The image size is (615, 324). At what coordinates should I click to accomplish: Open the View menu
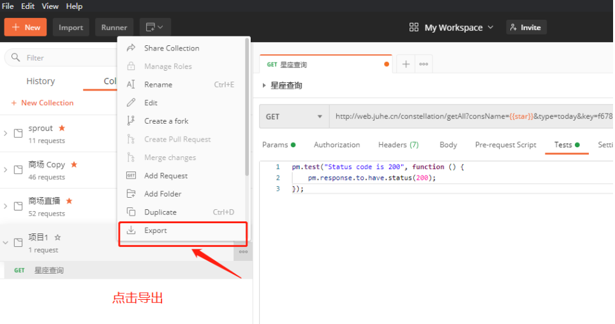coord(50,6)
